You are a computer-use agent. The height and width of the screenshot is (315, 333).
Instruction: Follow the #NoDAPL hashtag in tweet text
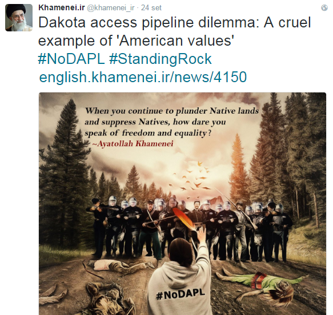pyautogui.click(x=71, y=59)
